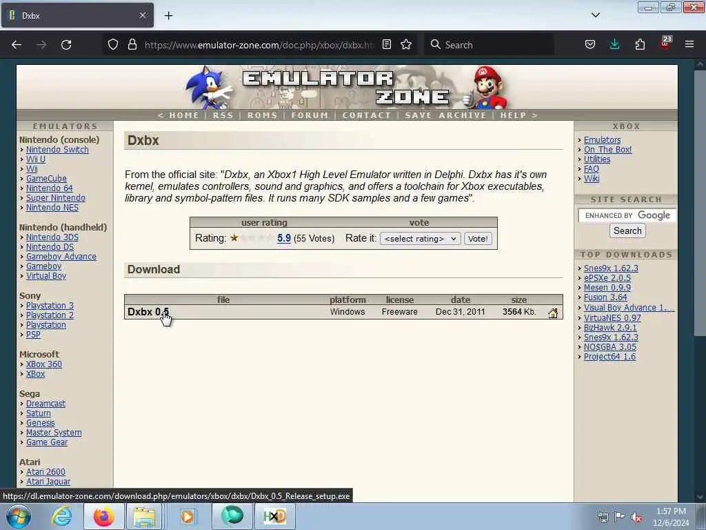This screenshot has width=706, height=530.
Task: Expand the list all tabs chevron
Action: [x=595, y=15]
